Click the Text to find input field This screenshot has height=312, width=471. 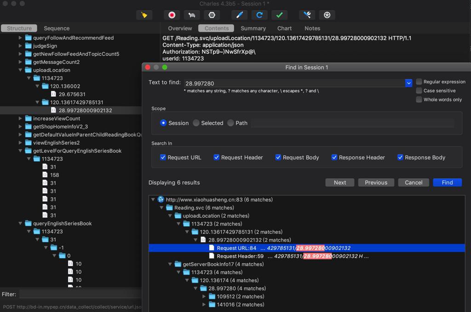294,83
